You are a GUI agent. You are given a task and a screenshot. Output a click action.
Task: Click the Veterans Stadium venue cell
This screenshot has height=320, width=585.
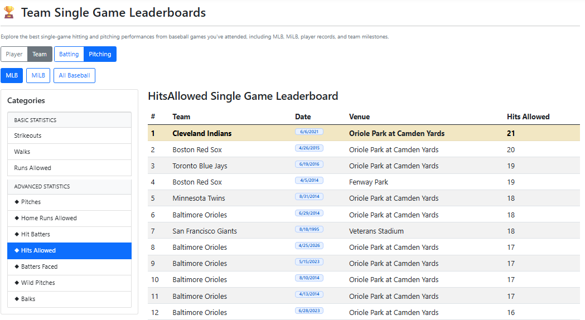(x=376, y=231)
